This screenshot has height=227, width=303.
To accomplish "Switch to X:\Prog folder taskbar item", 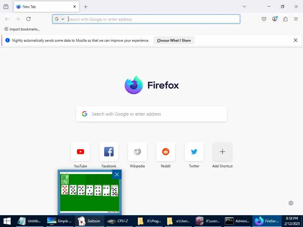I will tap(149, 221).
